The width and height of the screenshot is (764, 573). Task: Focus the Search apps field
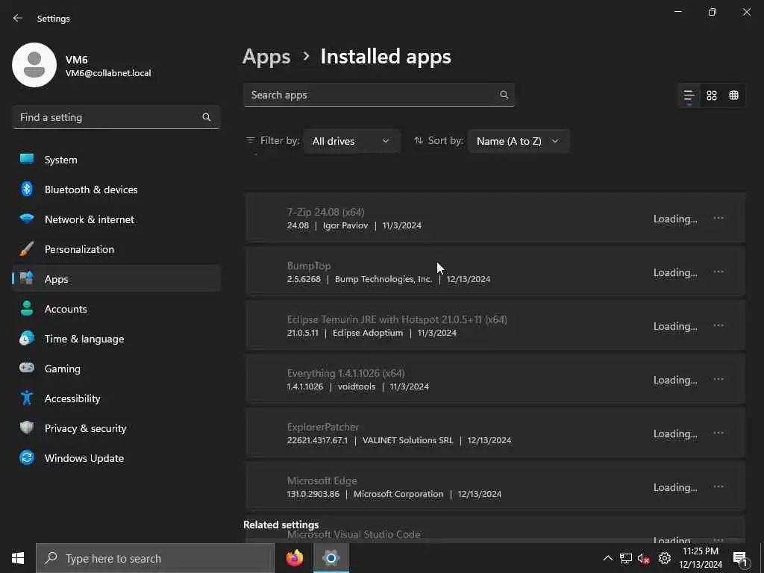click(x=371, y=95)
